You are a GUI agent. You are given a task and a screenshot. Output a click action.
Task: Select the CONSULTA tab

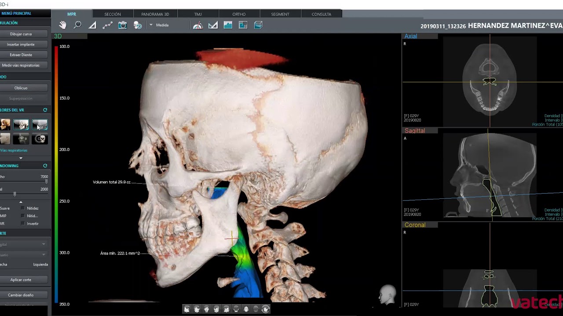(322, 14)
